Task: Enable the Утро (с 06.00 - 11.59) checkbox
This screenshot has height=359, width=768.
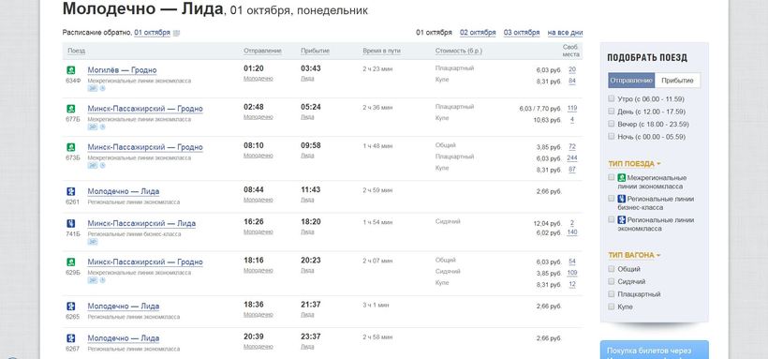Action: 611,98
